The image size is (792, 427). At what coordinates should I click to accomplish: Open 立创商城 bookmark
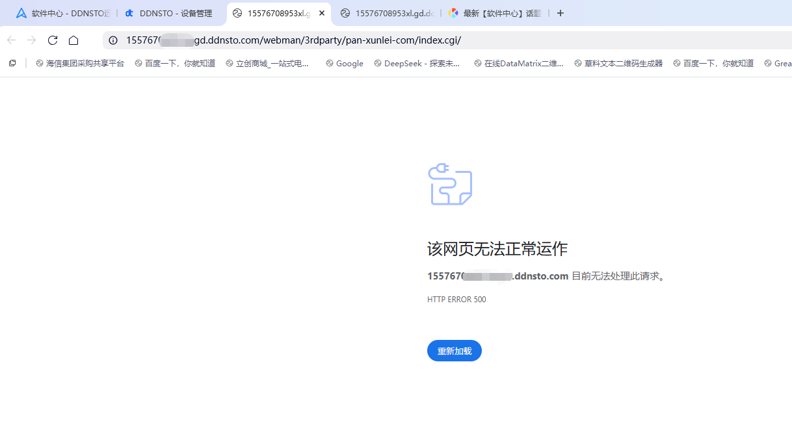(x=267, y=63)
